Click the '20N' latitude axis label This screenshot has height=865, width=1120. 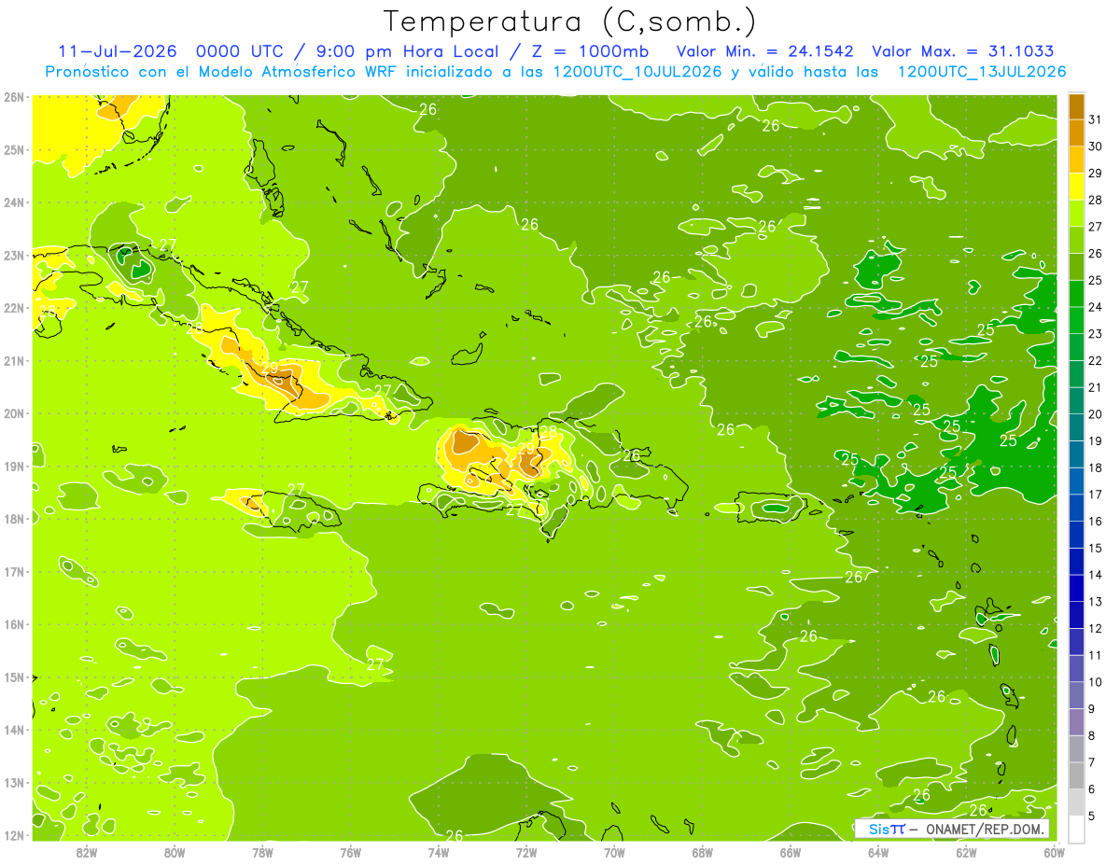tap(14, 413)
